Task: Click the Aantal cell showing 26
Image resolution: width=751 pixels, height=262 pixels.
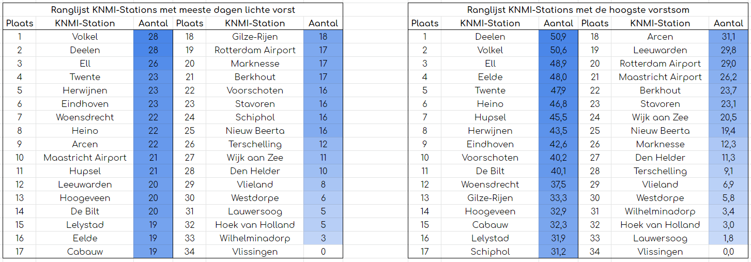Action: [153, 64]
